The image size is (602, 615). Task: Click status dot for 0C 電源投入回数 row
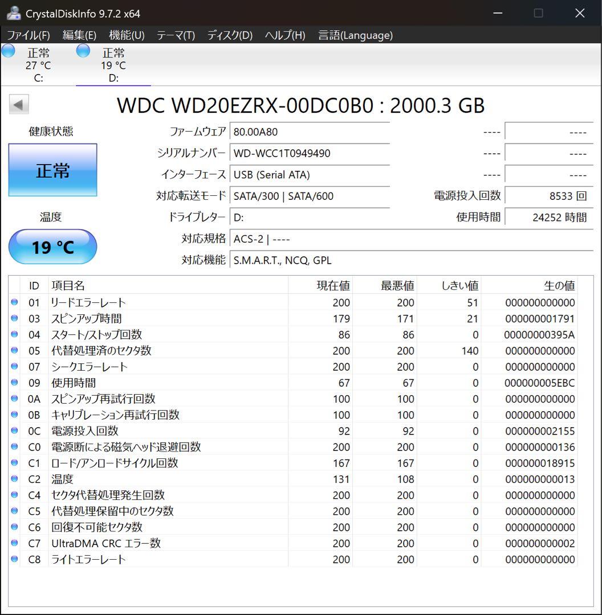(14, 430)
